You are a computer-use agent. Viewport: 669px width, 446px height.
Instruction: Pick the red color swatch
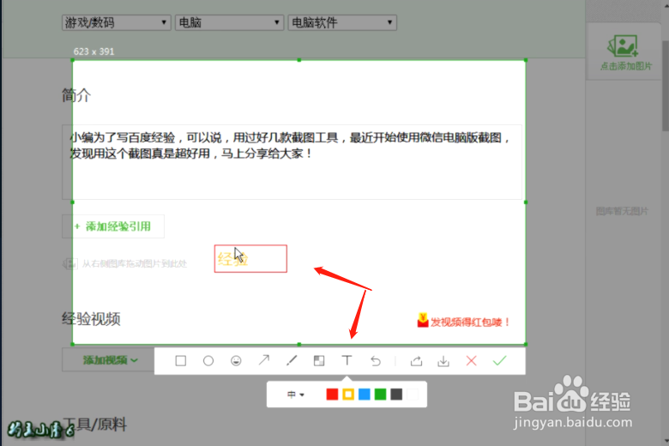point(332,395)
